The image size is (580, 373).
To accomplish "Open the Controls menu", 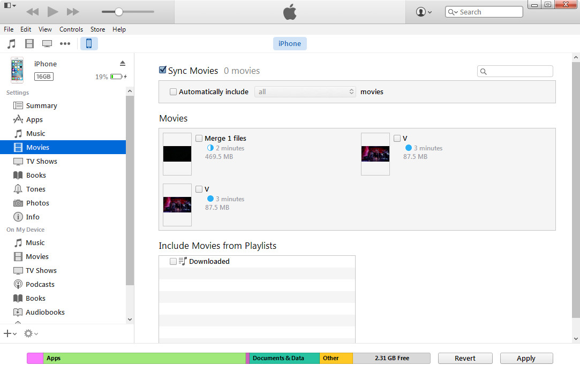I will coord(71,29).
